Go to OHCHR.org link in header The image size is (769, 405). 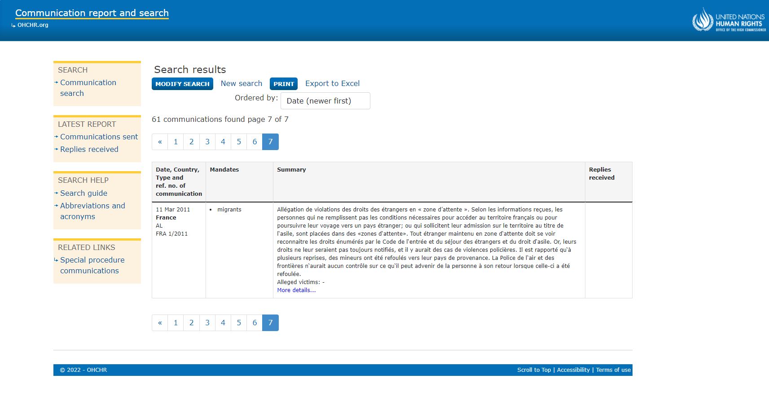click(32, 25)
